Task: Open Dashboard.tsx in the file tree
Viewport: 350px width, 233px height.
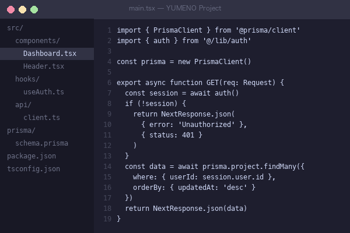Action: [50, 54]
